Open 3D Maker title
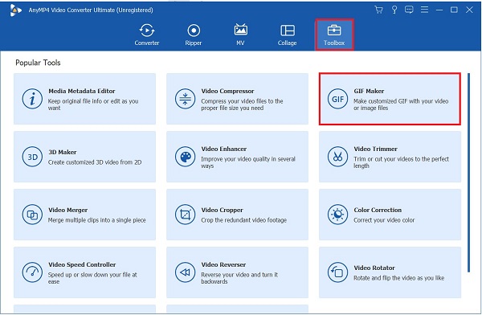Image resolution: width=482 pixels, height=315 pixels. tap(63, 152)
